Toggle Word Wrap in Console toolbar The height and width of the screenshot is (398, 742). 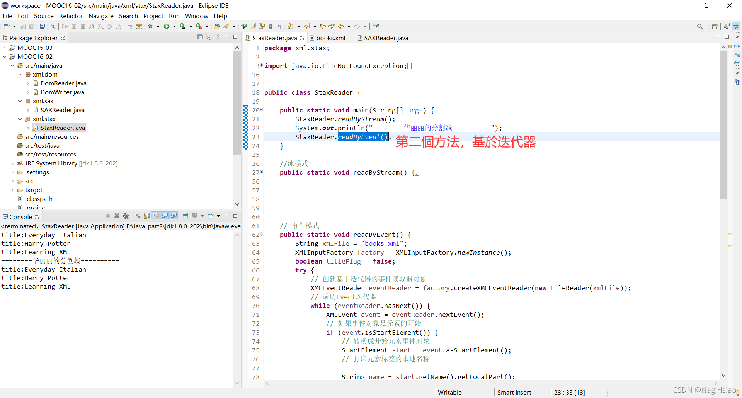point(156,216)
